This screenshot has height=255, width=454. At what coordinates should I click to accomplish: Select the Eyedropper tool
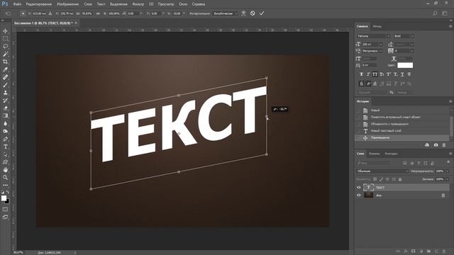pyautogui.click(x=5, y=69)
